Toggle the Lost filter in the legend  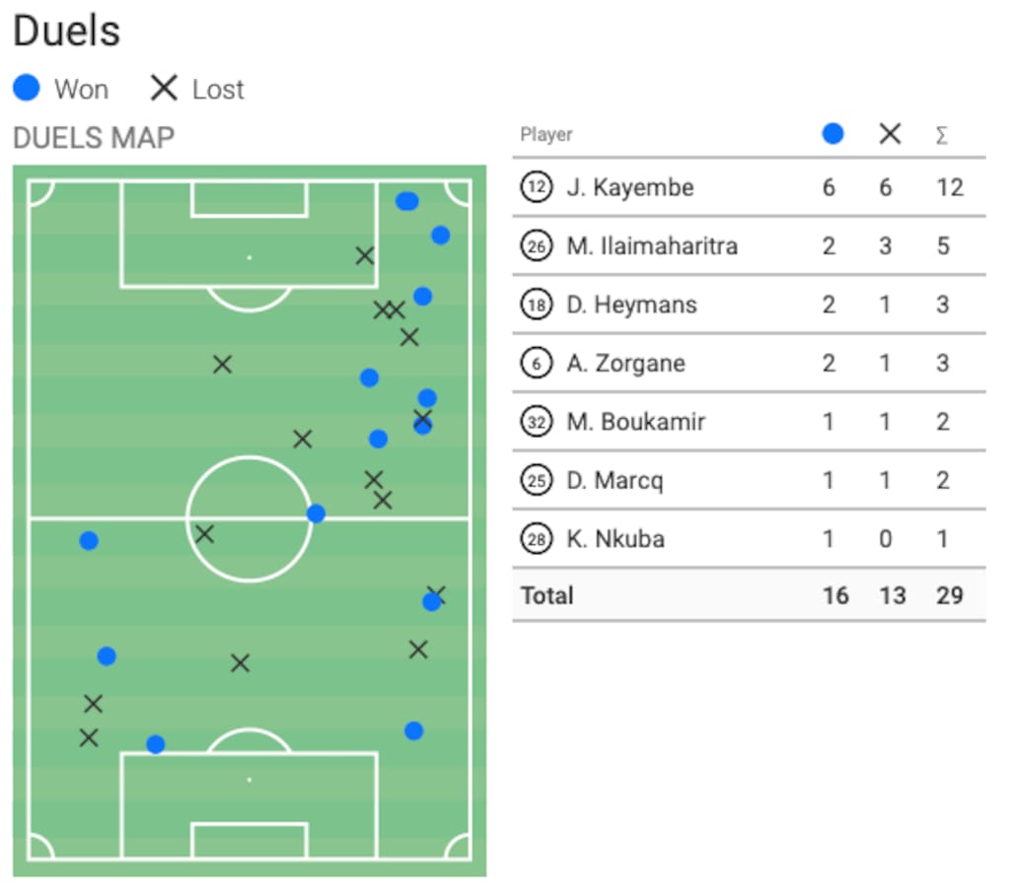[x=197, y=89]
